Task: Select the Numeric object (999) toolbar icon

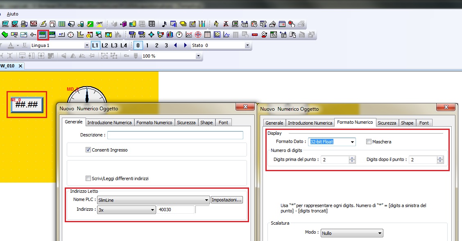Action: pos(43,35)
